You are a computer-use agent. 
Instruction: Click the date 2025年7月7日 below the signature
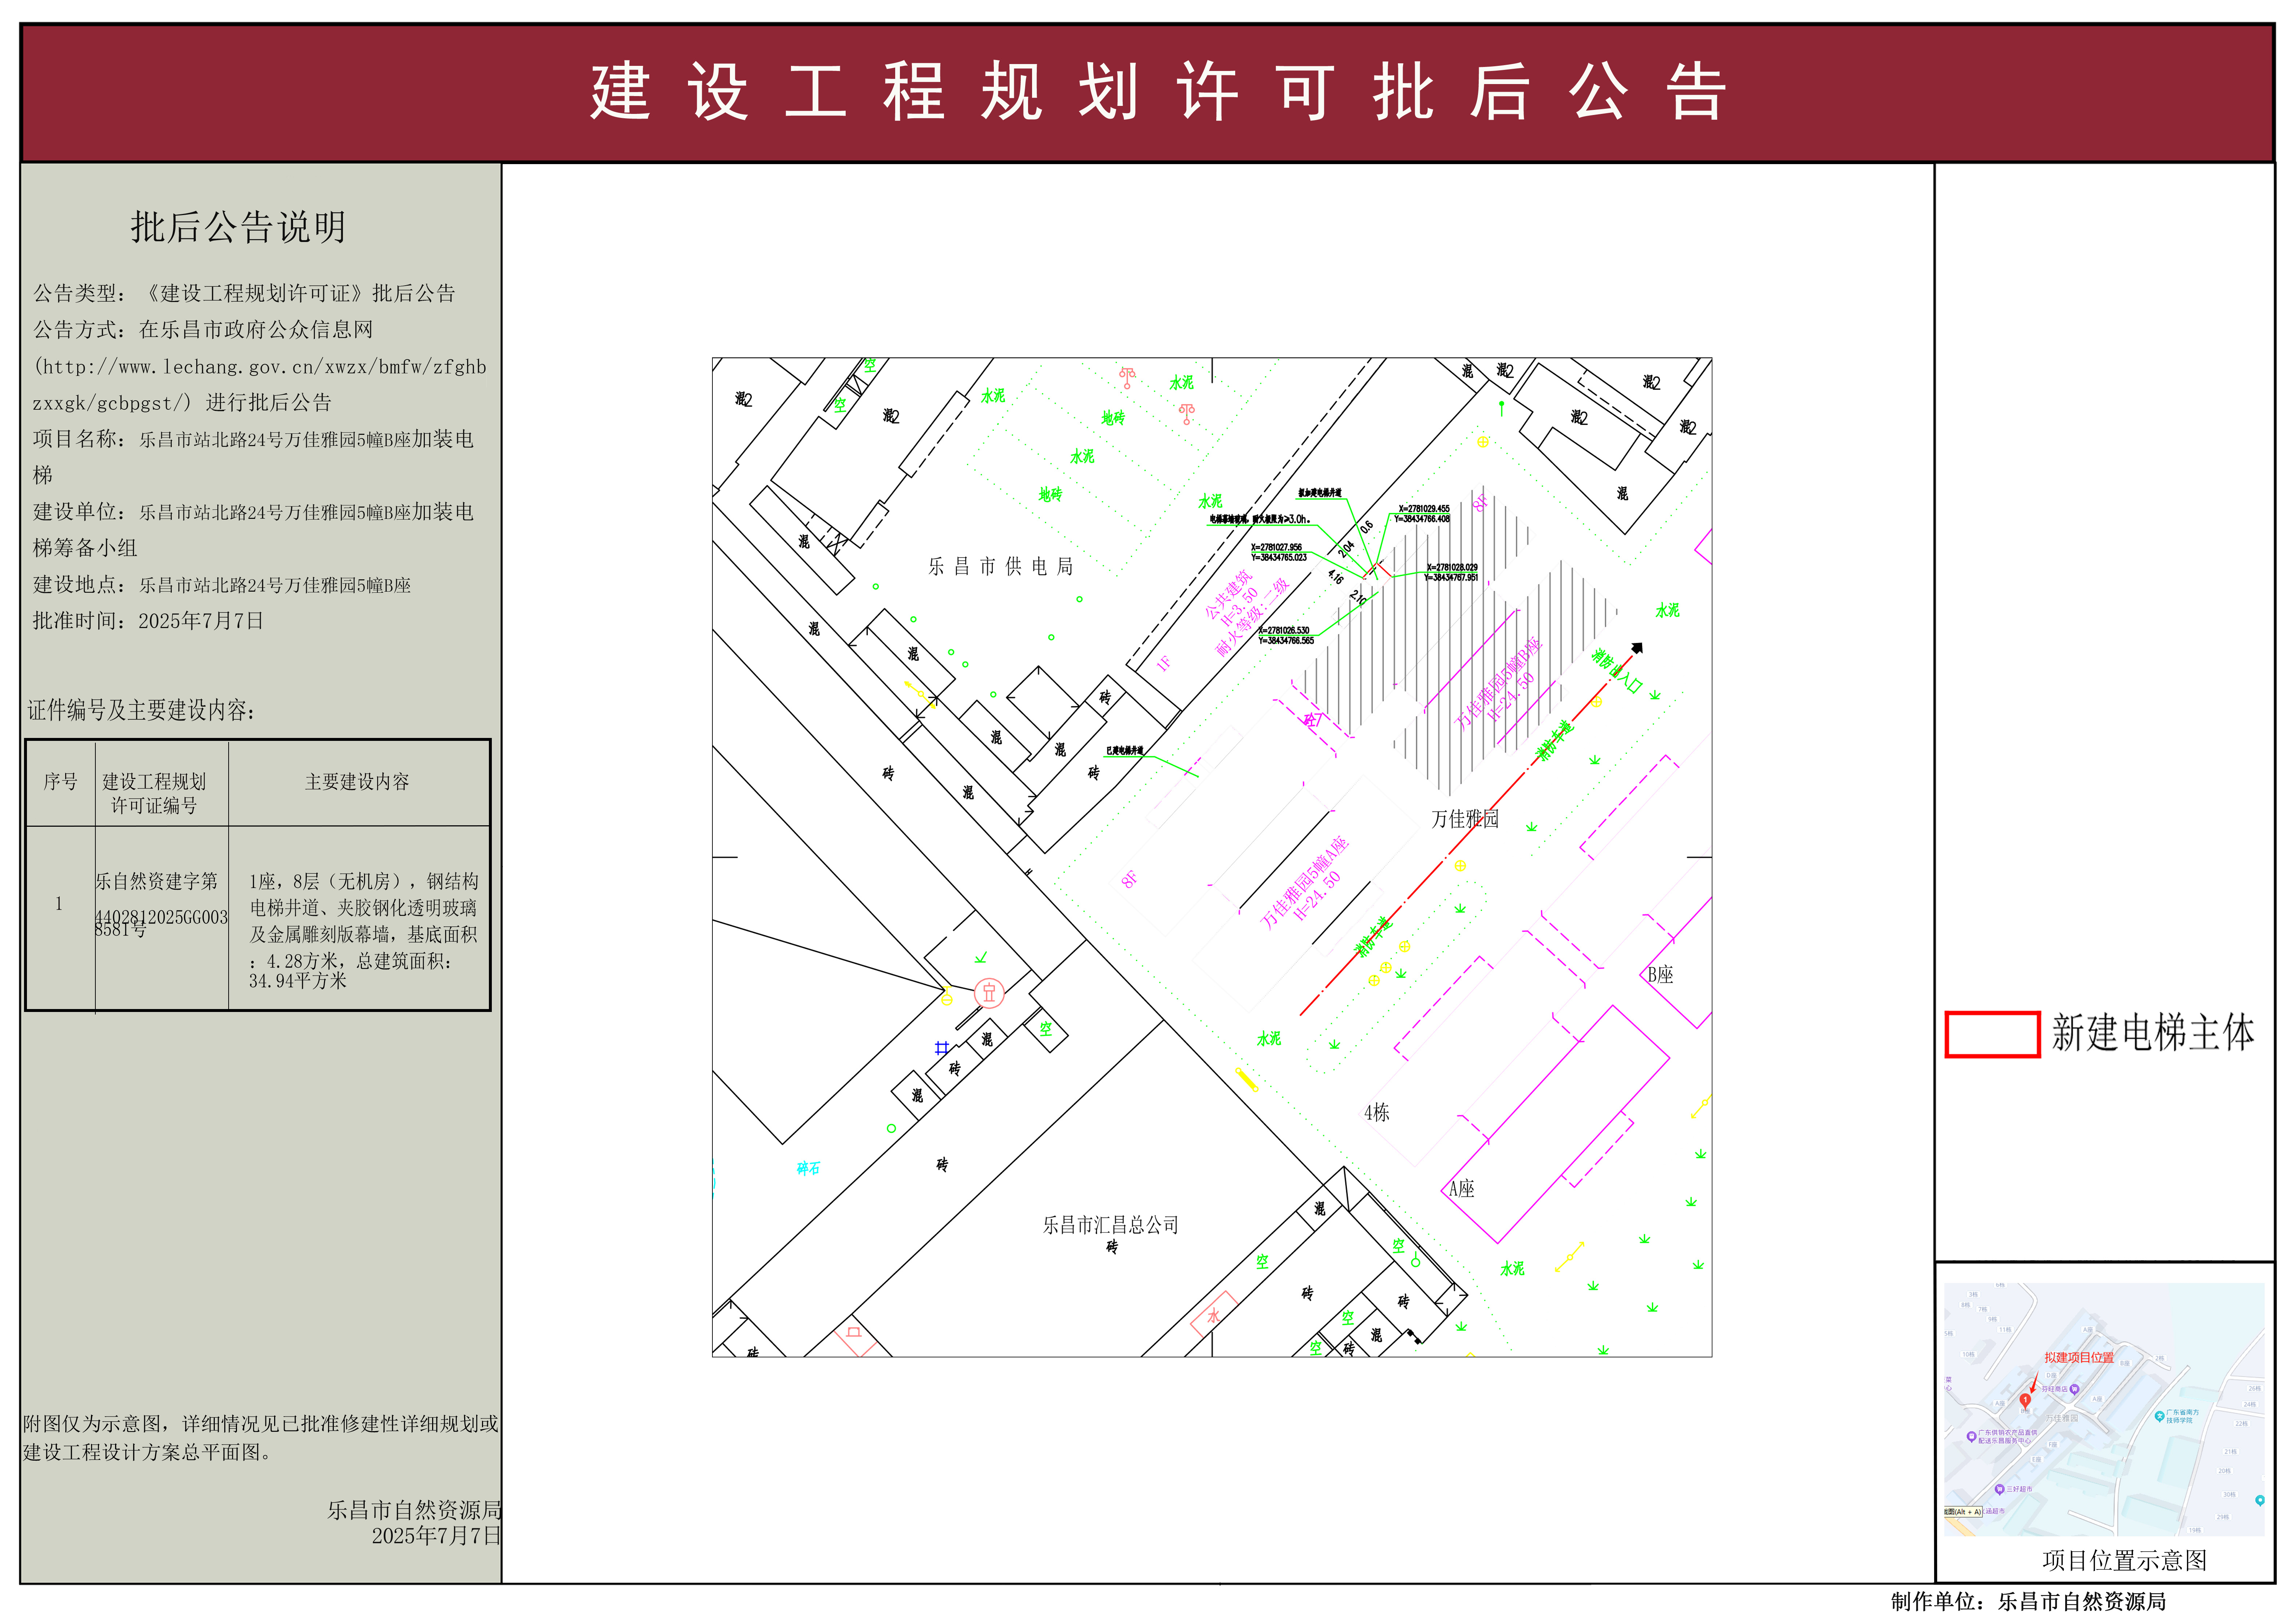(x=437, y=1536)
